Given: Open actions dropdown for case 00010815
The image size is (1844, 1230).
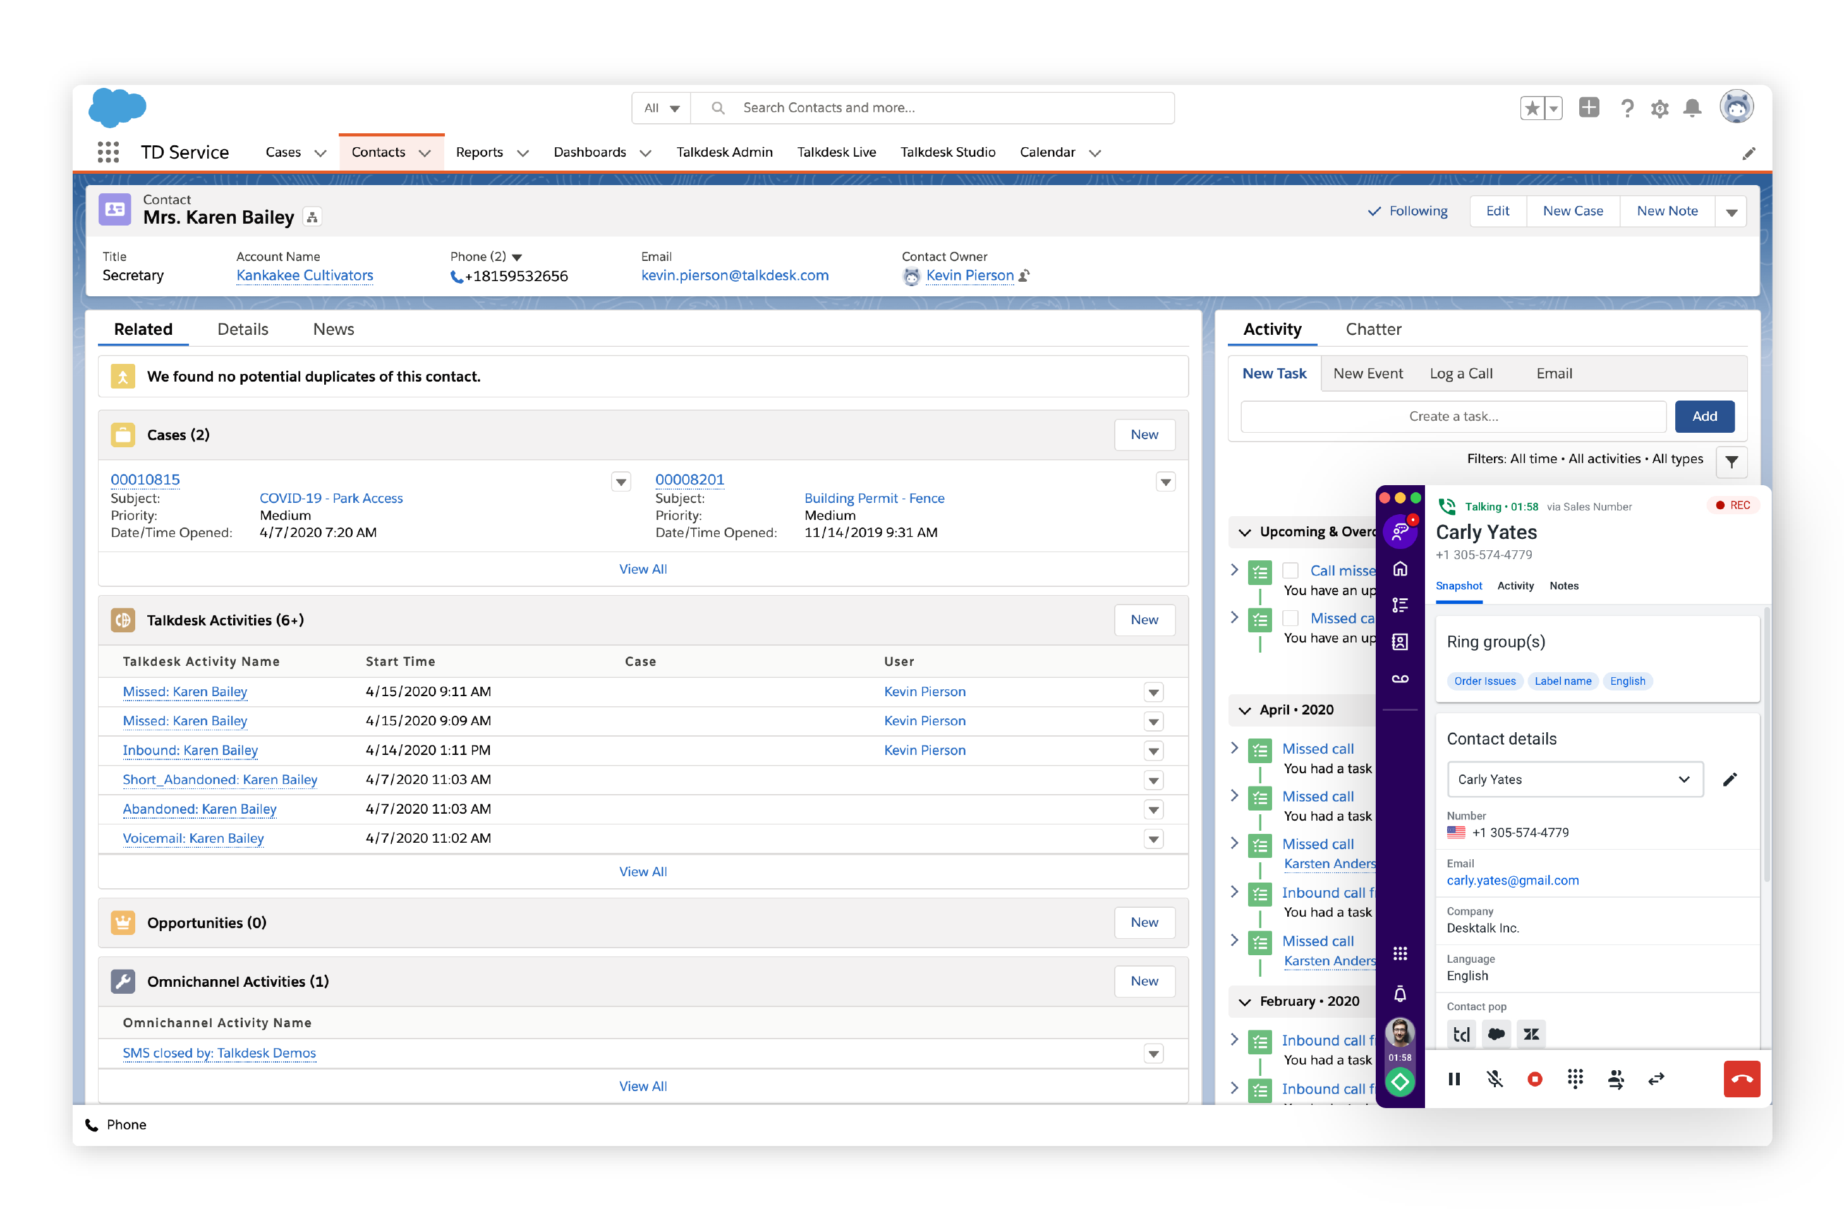Looking at the screenshot, I should [621, 481].
